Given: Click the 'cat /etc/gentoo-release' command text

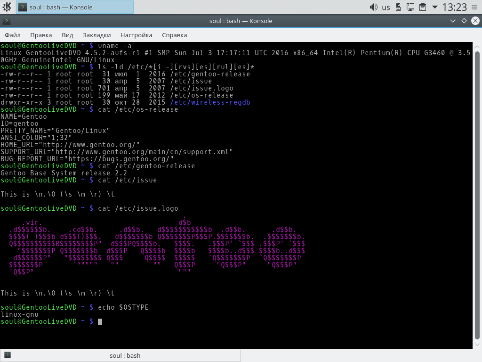Looking at the screenshot, I should (x=146, y=166).
